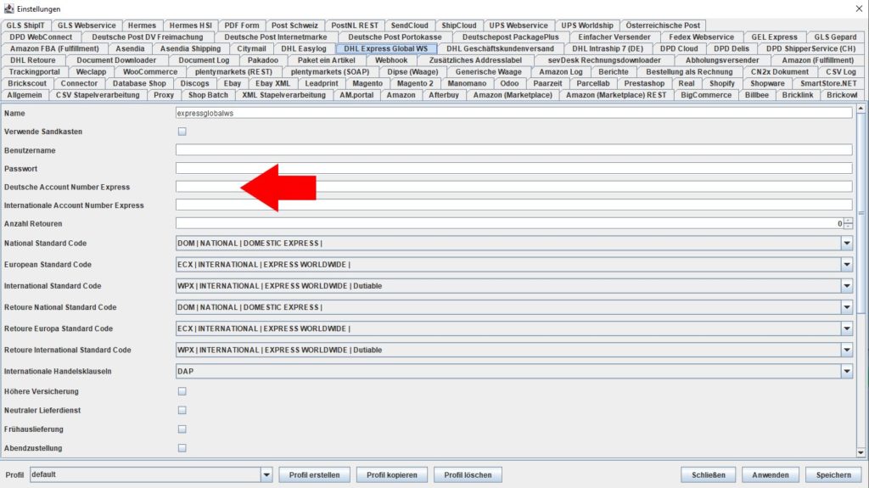
Task: Open the DPD Cloud tab
Action: 679,49
